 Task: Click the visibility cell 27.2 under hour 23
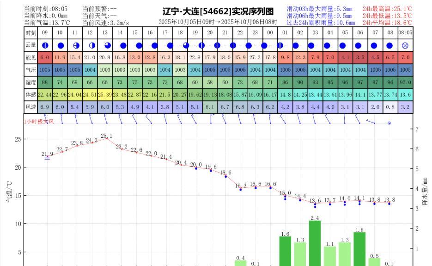pyautogui.click(x=255, y=57)
